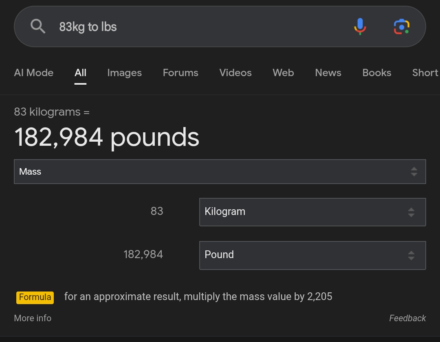The width and height of the screenshot is (440, 342).
Task: Open the More info link
Action: tap(33, 318)
